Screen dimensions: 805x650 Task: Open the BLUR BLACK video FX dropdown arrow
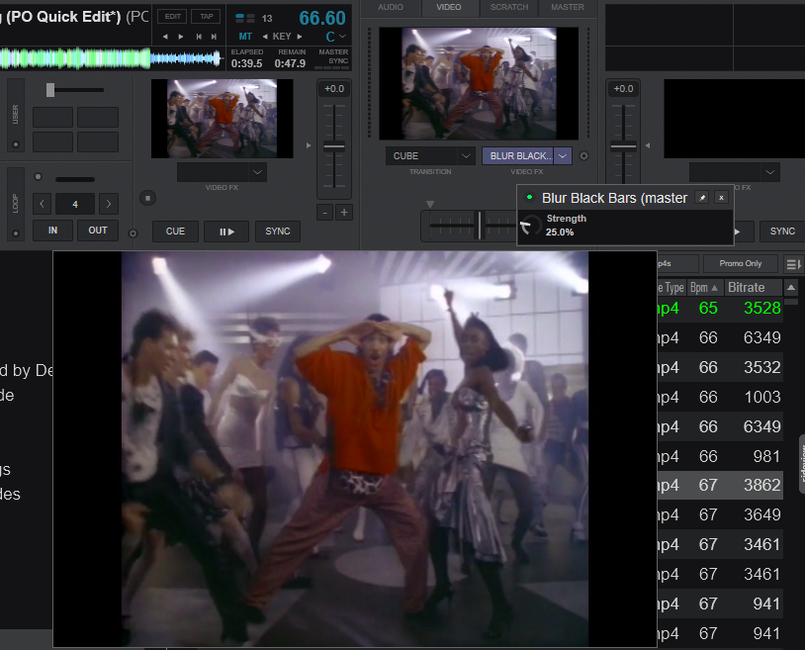click(563, 155)
